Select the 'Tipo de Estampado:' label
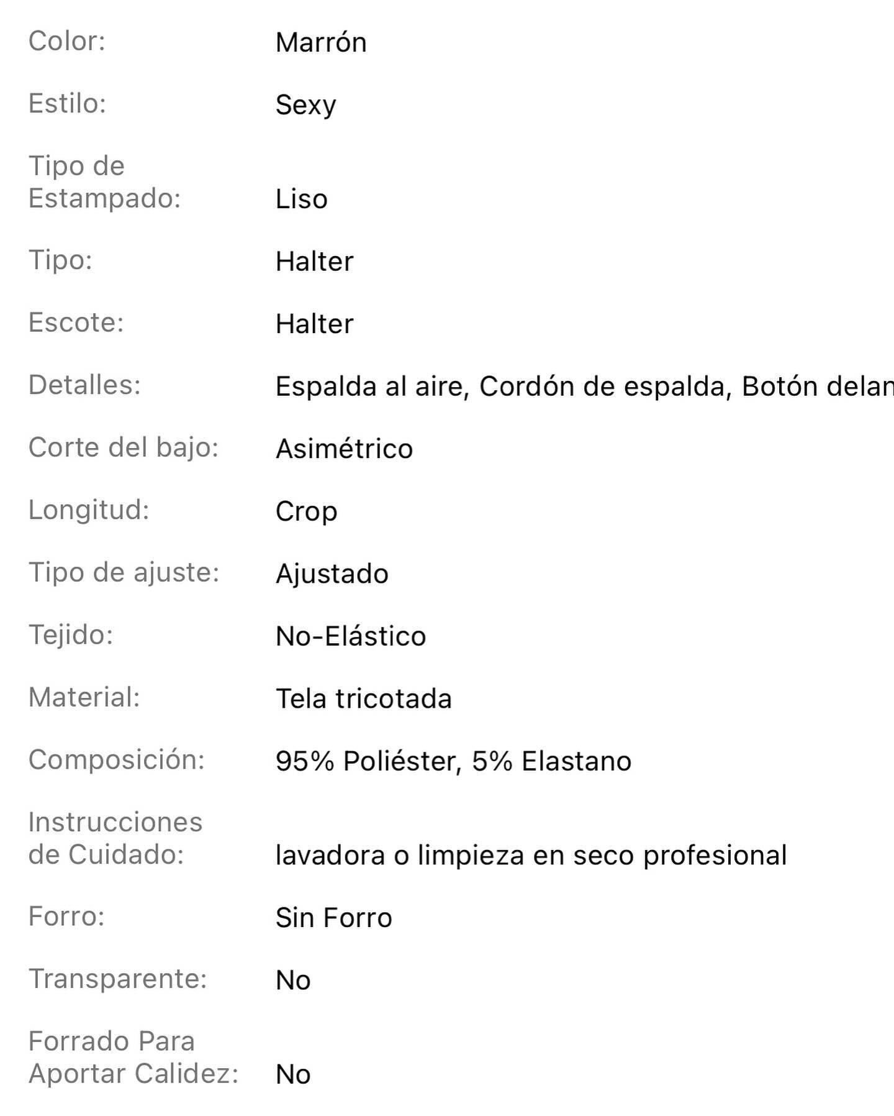This screenshot has width=894, height=1116. tap(104, 182)
